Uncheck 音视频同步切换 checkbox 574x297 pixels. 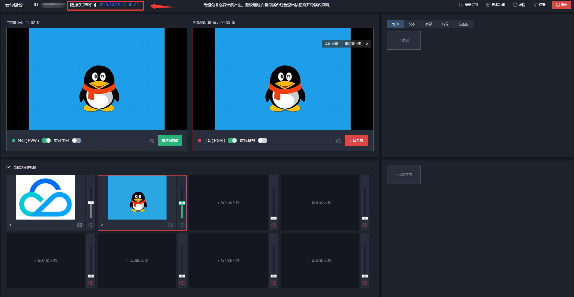coord(9,167)
